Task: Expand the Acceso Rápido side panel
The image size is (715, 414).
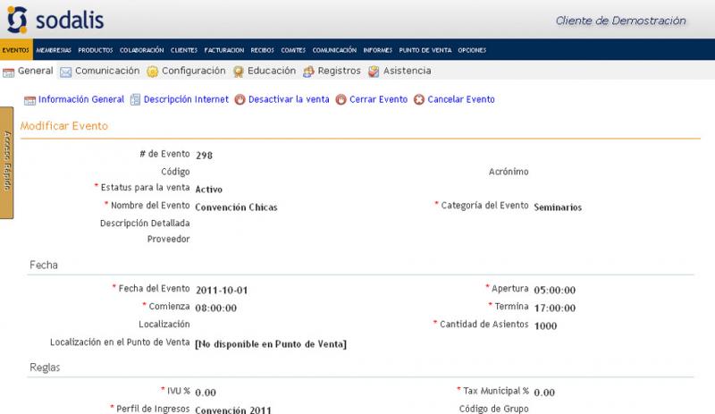Action: coord(6,162)
